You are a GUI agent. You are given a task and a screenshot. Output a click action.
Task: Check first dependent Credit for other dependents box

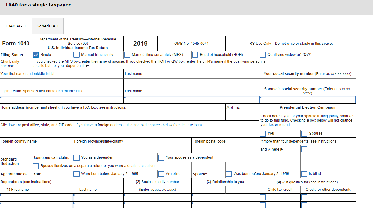point(304,198)
